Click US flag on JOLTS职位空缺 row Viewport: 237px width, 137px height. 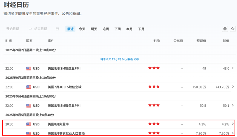(x=29, y=87)
